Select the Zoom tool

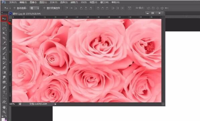tap(4, 112)
